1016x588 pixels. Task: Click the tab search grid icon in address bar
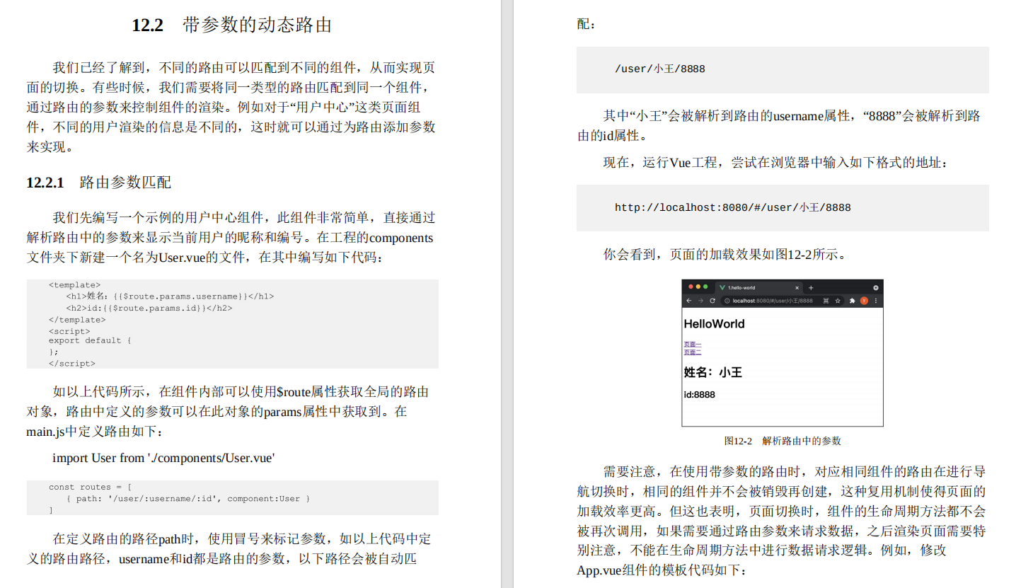pyautogui.click(x=825, y=301)
